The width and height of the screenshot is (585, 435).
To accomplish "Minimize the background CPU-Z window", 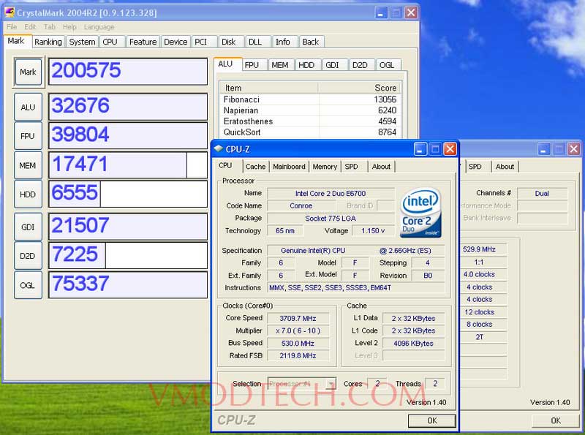I will 543,149.
